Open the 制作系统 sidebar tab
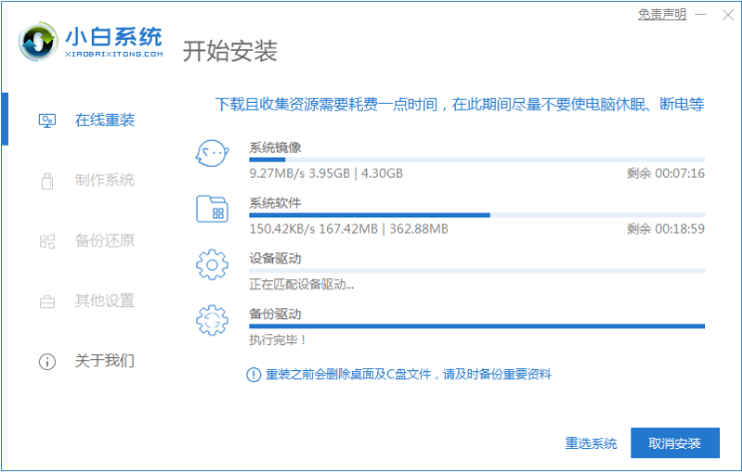The image size is (742, 472). (x=105, y=181)
